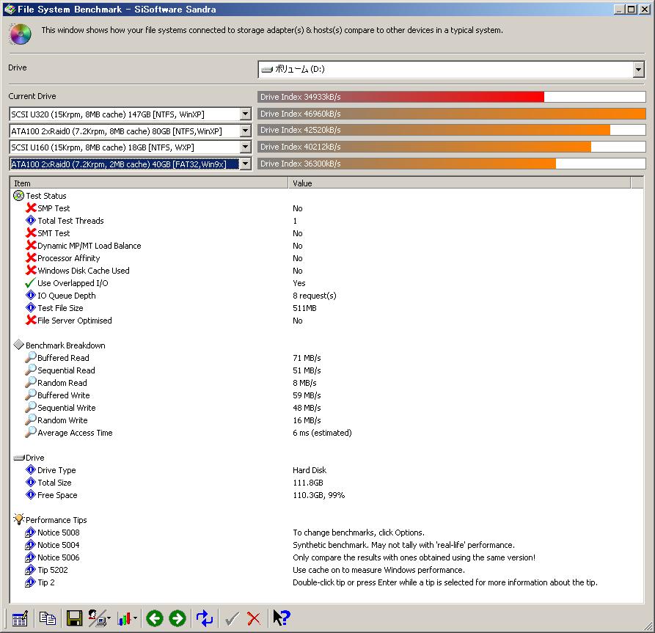Screen dimensions: 655x633
Task: Click the Drive Index 46960kB/s bar
Action: [452, 114]
